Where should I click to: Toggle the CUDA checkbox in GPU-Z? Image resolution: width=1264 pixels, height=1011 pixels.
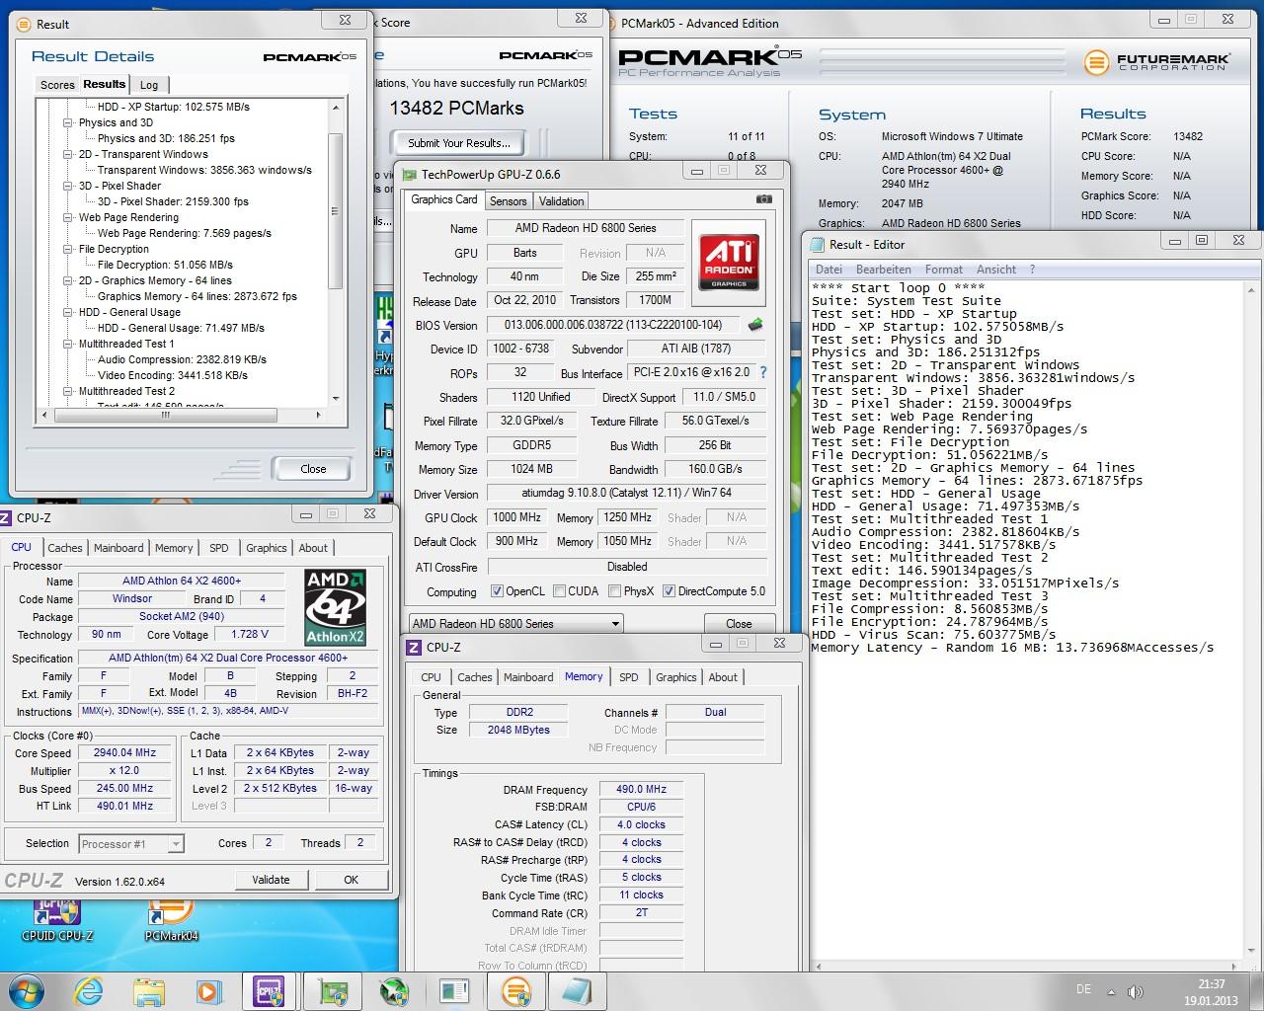tap(560, 591)
